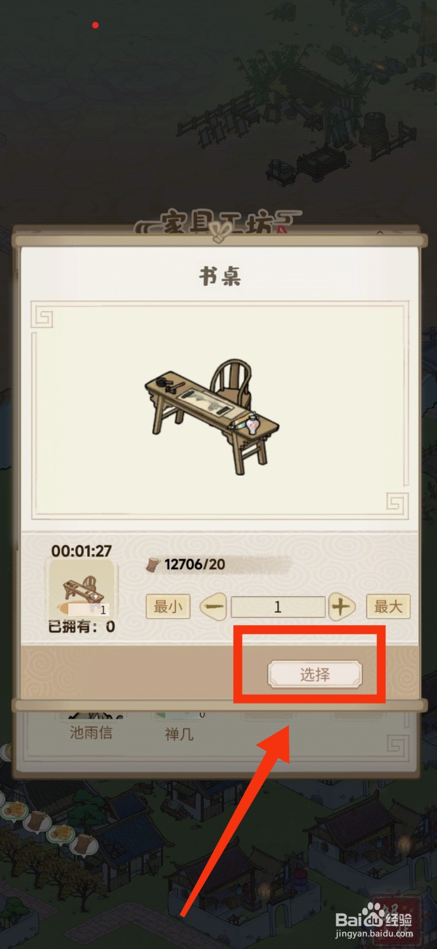The height and width of the screenshot is (949, 437).
Task: Collect the first yellow food bubble at far left
Action: pyautogui.click(x=13, y=811)
